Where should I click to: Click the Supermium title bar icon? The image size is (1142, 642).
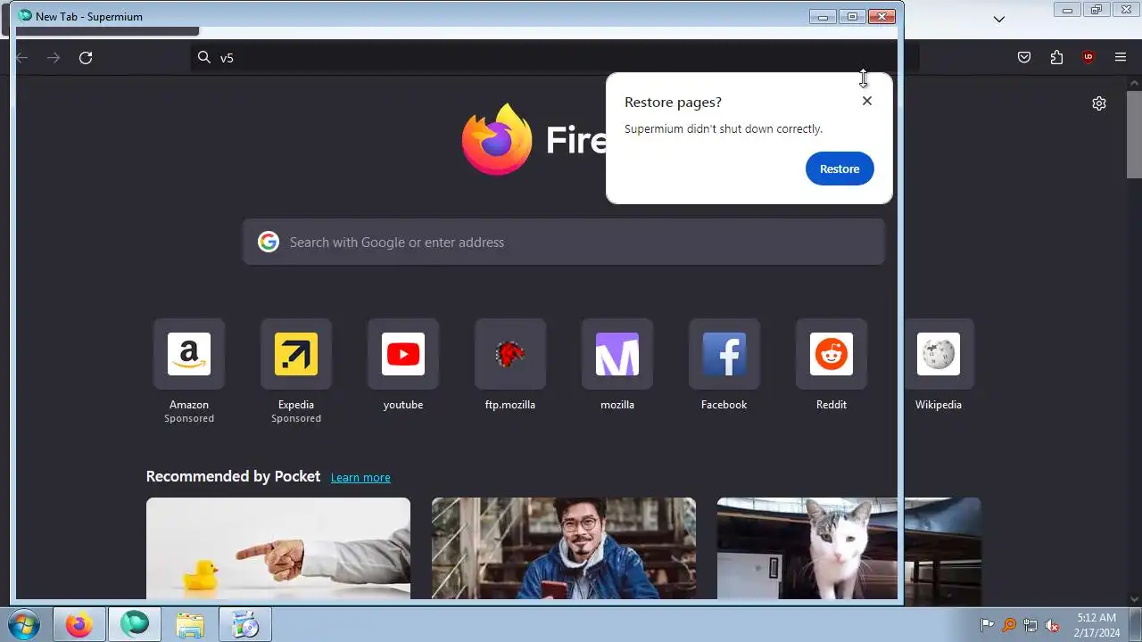click(25, 16)
